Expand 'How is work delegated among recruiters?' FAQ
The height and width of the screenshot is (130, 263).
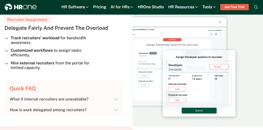[64, 110]
